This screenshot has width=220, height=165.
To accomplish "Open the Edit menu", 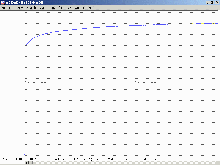I will point(12,8).
